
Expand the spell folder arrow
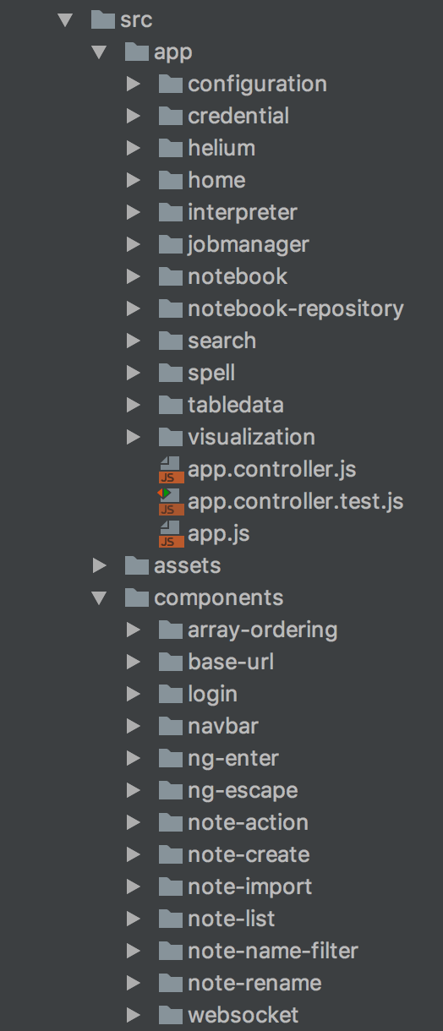point(134,373)
